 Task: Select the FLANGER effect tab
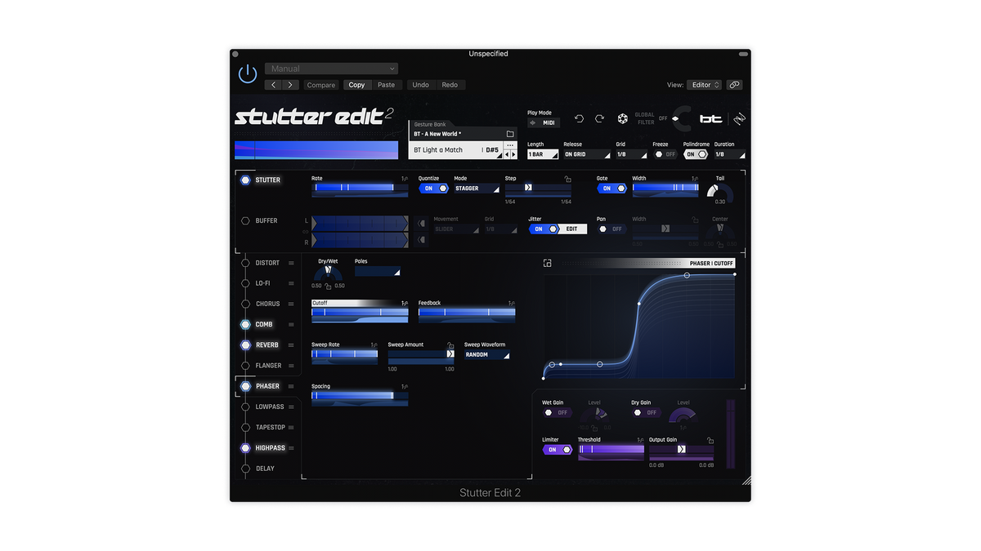(268, 366)
